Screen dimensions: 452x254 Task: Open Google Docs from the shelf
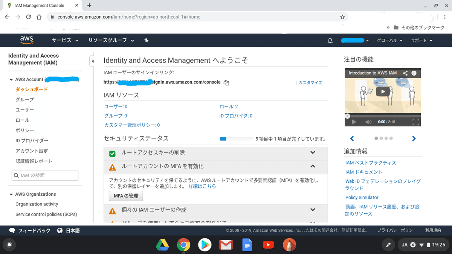pyautogui.click(x=247, y=245)
